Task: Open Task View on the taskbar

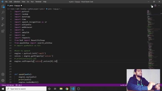Action: click(x=55, y=89)
